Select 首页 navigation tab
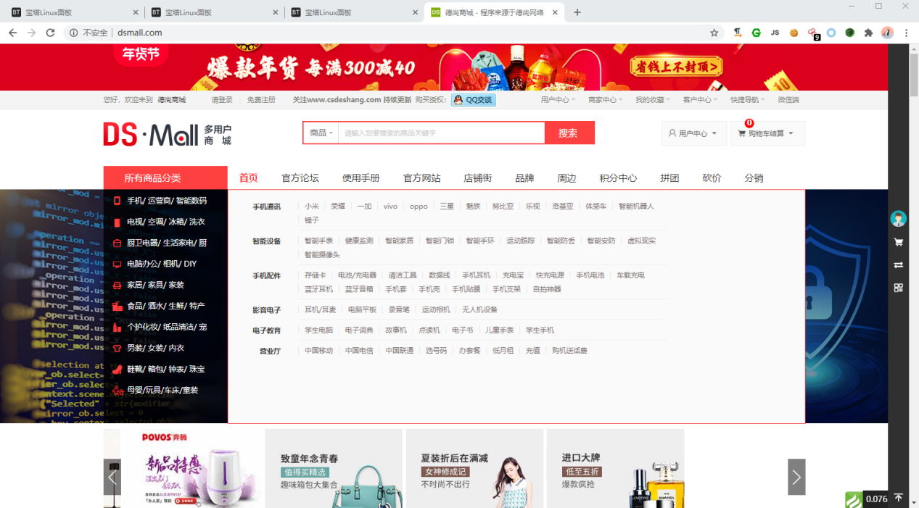 [x=249, y=178]
